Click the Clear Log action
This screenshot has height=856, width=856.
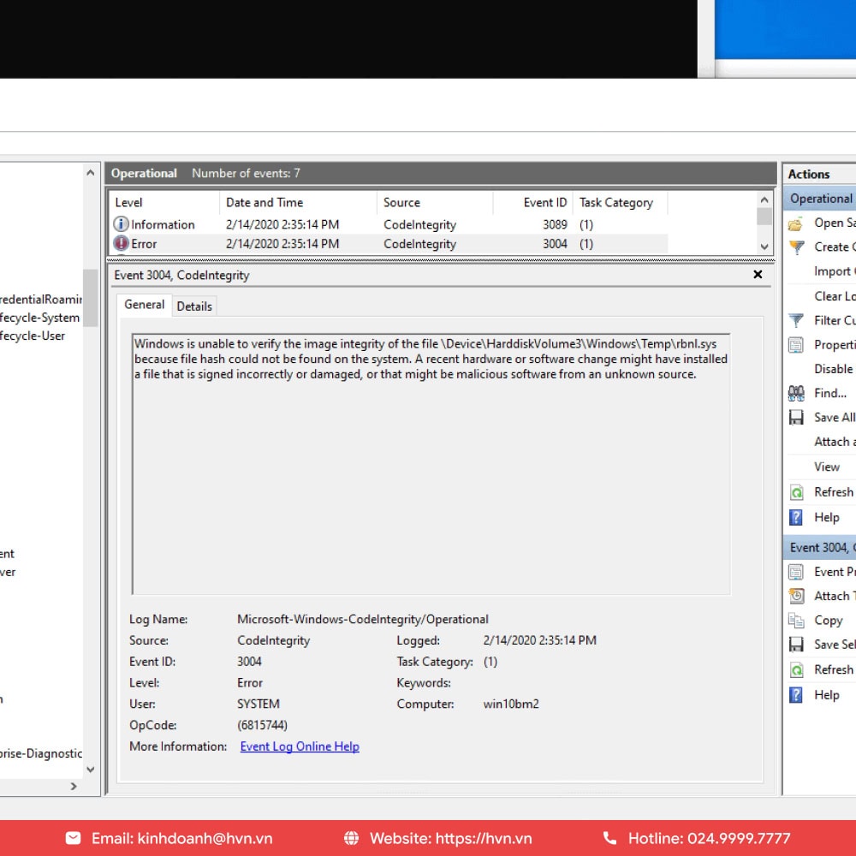[x=835, y=296]
